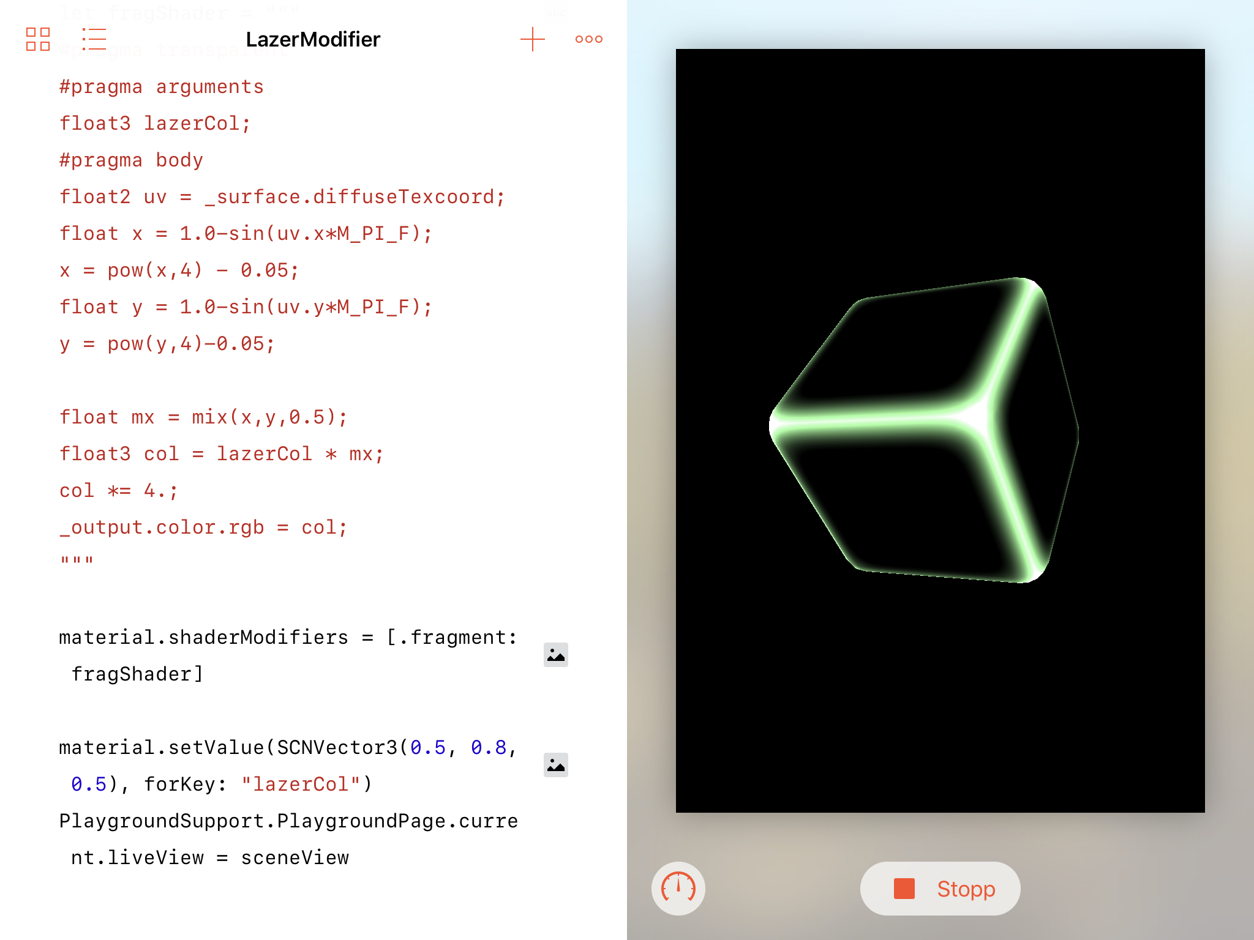This screenshot has height=940, width=1254.
Task: Place cursor in '#pragma arguments' line
Action: 162,87
